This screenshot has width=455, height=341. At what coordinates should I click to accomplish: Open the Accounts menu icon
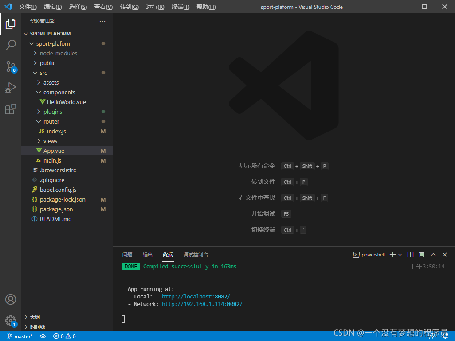point(11,299)
